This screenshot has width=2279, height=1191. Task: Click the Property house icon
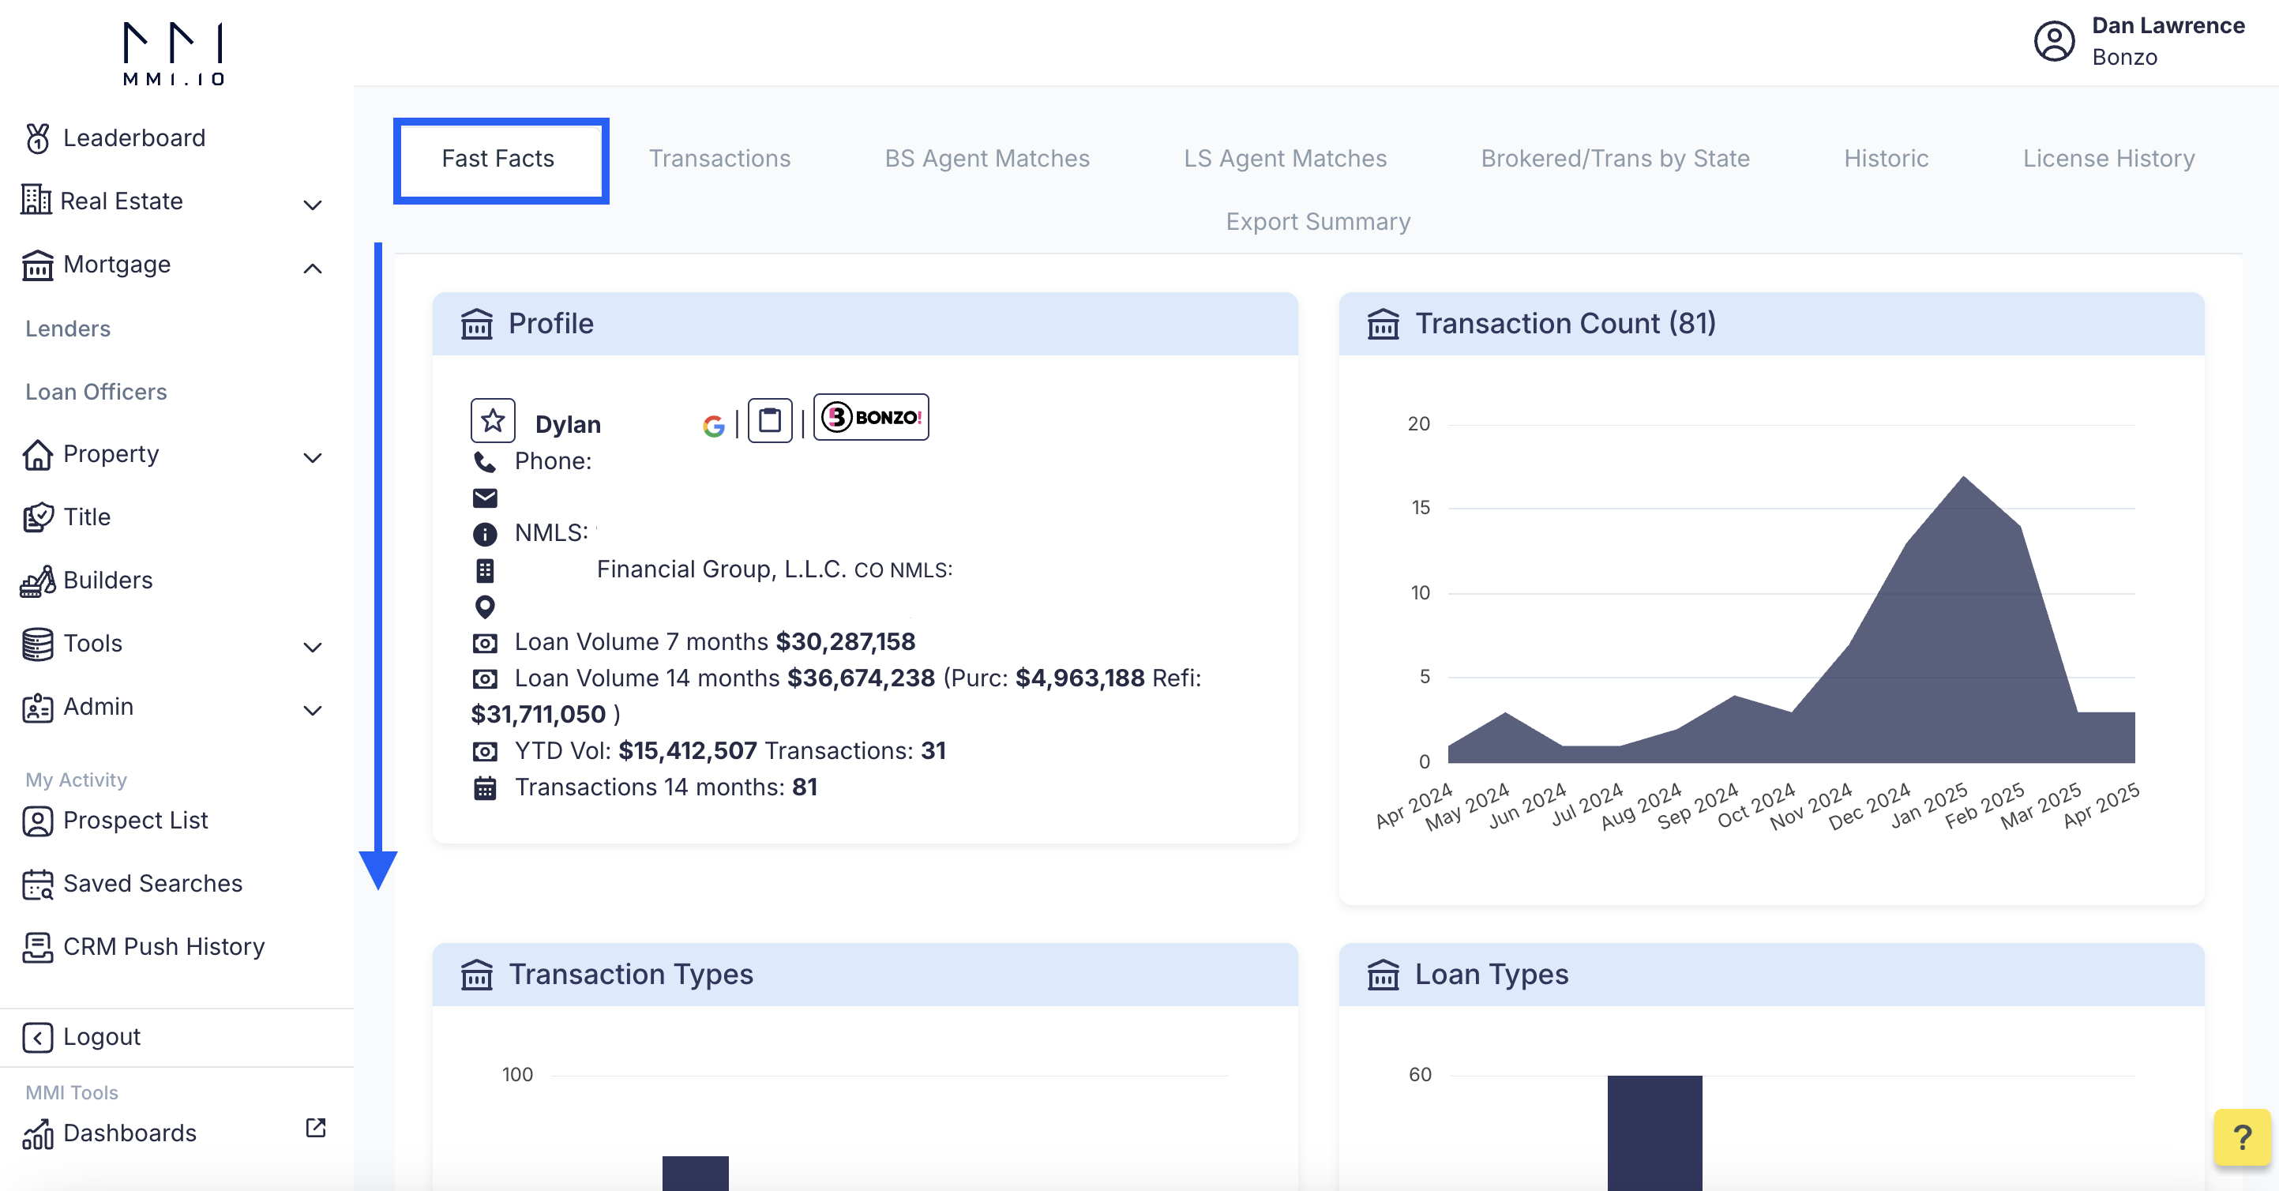point(37,454)
